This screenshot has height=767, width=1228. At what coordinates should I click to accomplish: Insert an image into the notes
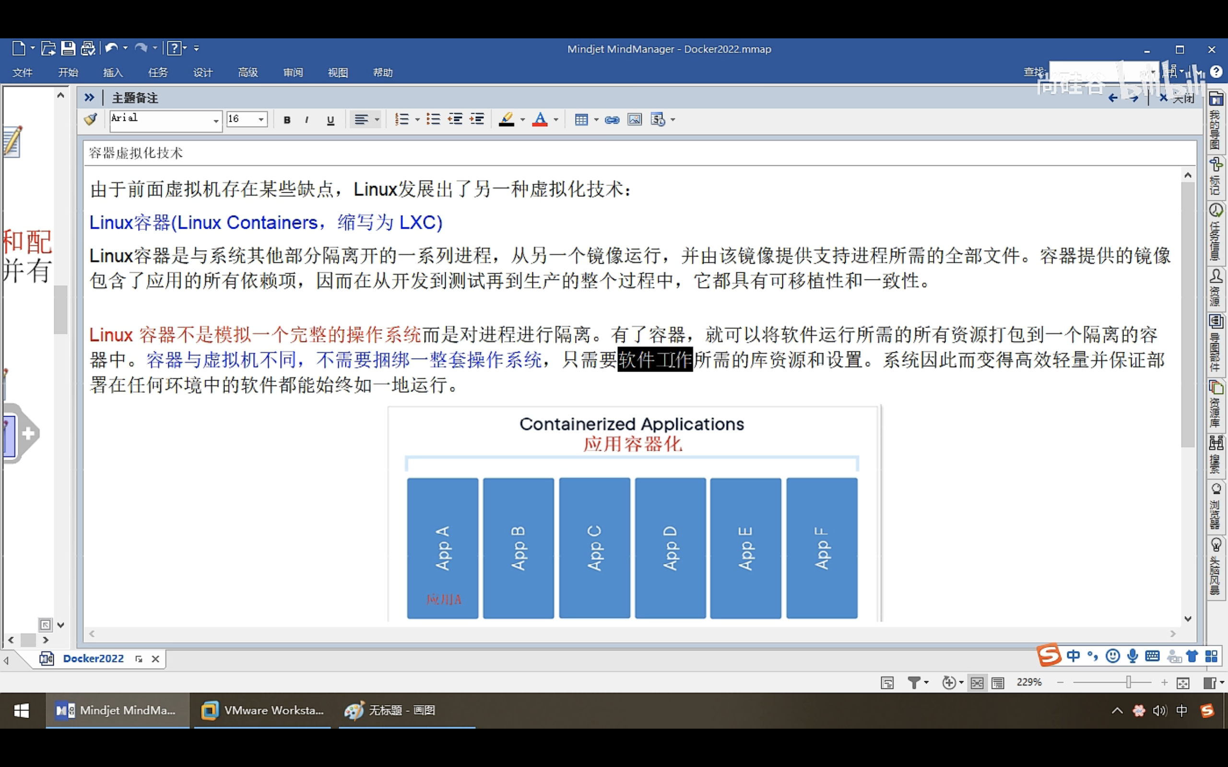coord(635,120)
